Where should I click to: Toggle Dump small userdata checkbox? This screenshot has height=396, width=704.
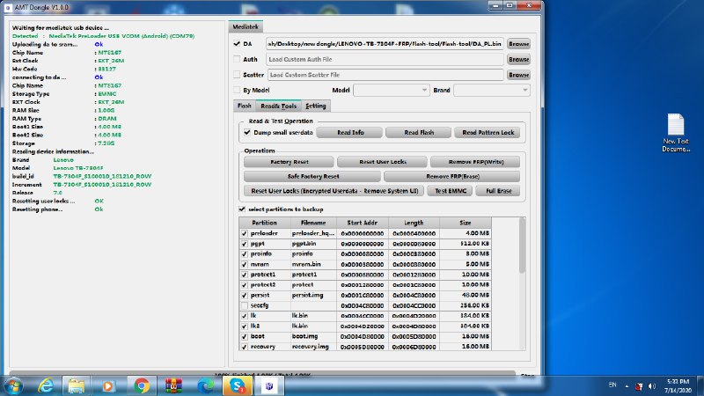247,133
